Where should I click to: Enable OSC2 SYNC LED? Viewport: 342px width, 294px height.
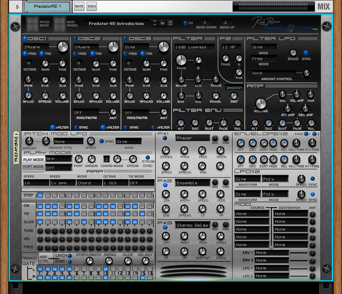pos(76,127)
